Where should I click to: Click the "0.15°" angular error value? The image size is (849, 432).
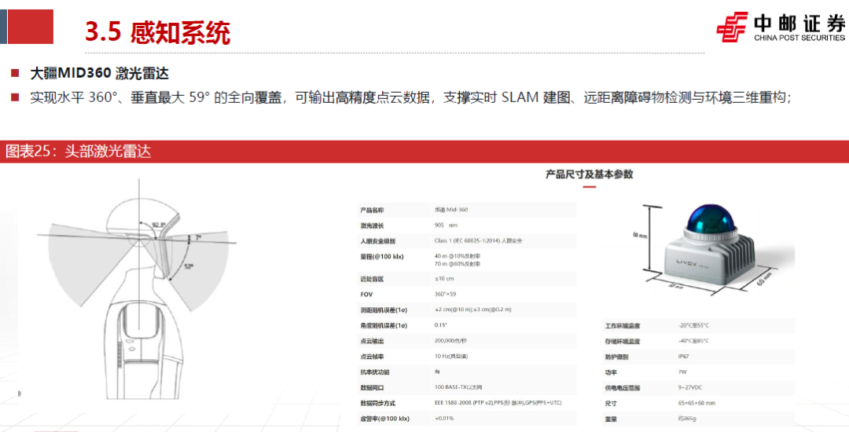441,325
